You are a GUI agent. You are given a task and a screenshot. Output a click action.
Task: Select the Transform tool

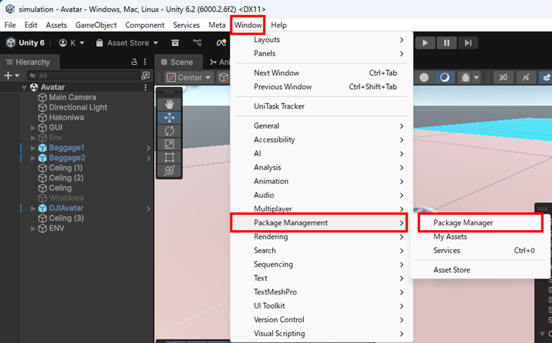click(x=169, y=171)
